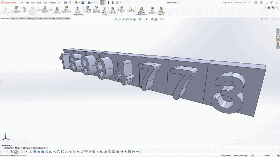
Task: Switch to the Sketch tab
Action: coord(22,18)
